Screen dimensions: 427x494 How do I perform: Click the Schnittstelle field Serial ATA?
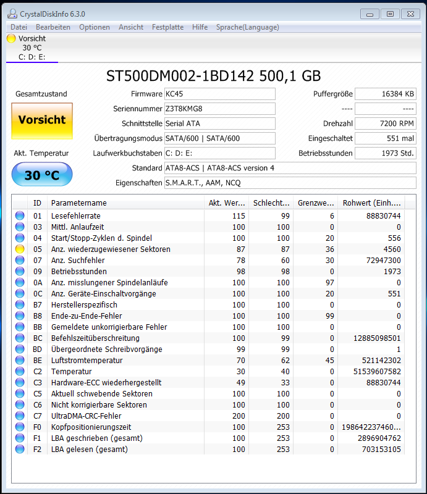coord(220,124)
